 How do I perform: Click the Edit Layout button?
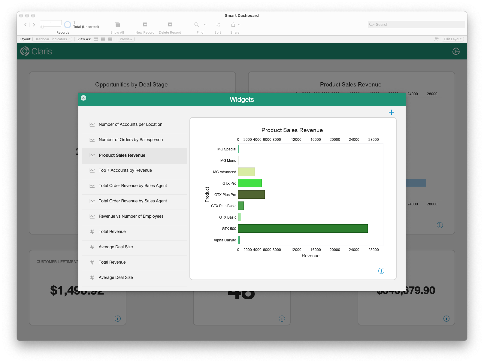pos(453,39)
